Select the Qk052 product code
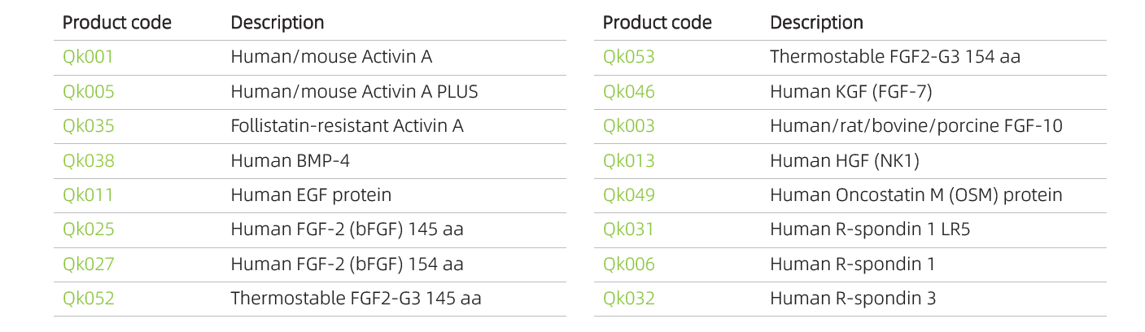Image resolution: width=1145 pixels, height=332 pixels. pos(88,299)
